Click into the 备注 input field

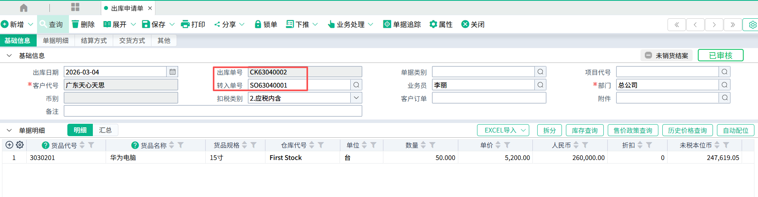coord(213,111)
